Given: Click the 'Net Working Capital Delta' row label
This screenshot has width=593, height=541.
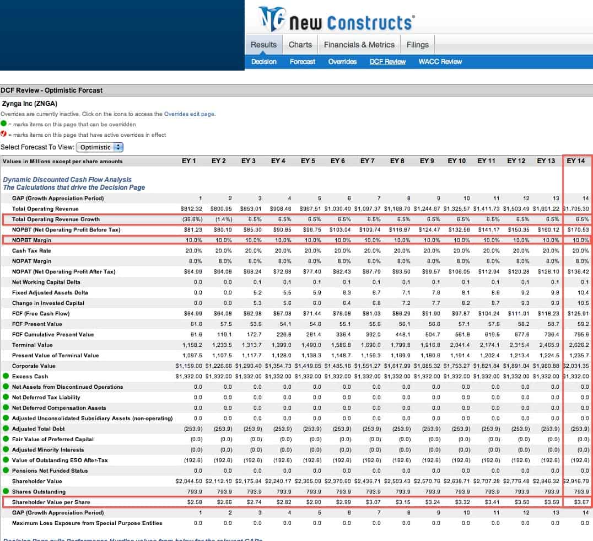Looking at the screenshot, I should (46, 282).
